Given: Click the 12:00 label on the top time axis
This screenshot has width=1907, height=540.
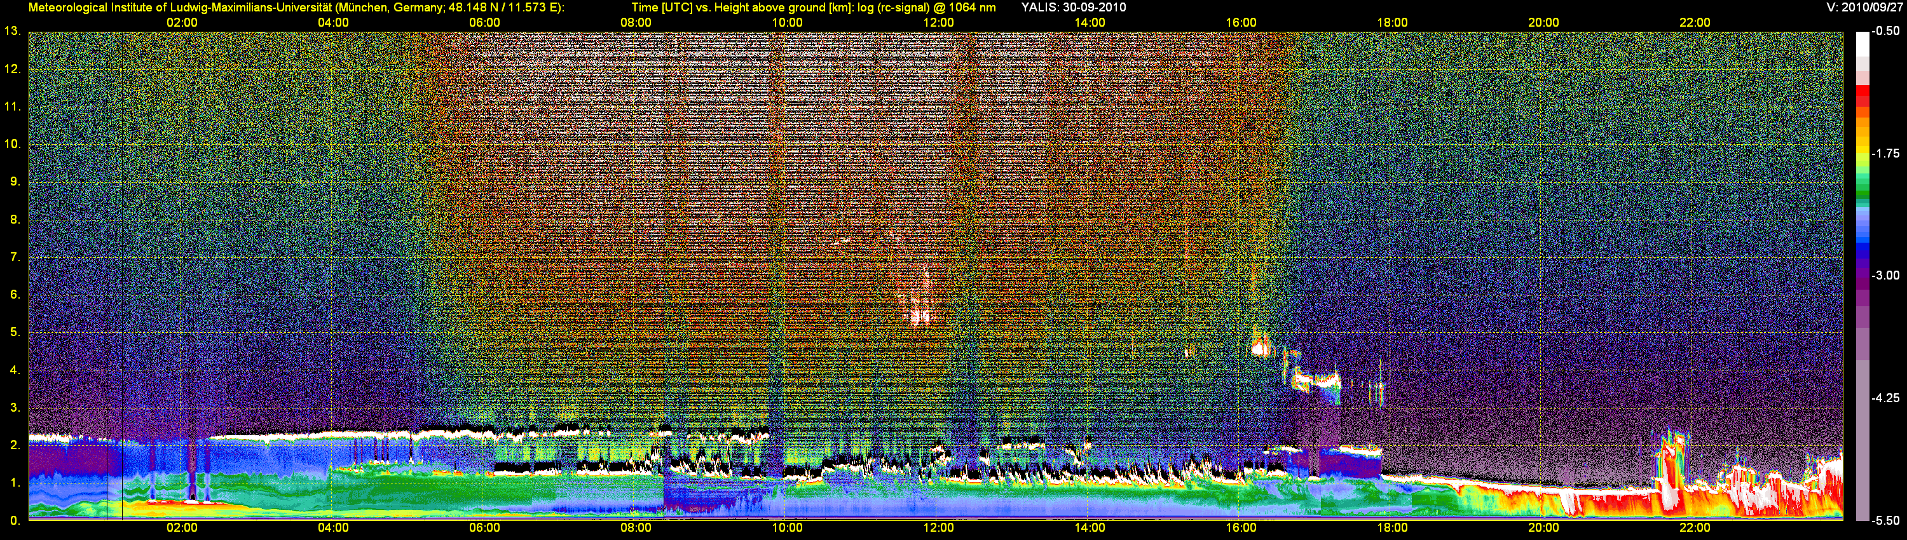Looking at the screenshot, I should click(938, 23).
